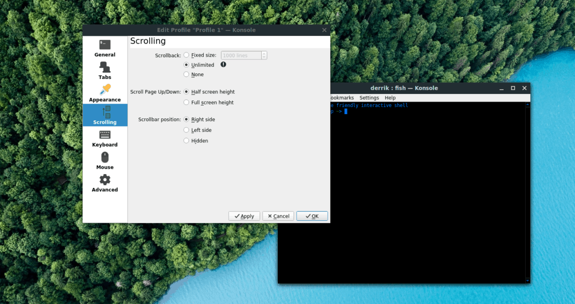This screenshot has height=304, width=575.
Task: Maximize the Konsole terminal window
Action: [513, 88]
